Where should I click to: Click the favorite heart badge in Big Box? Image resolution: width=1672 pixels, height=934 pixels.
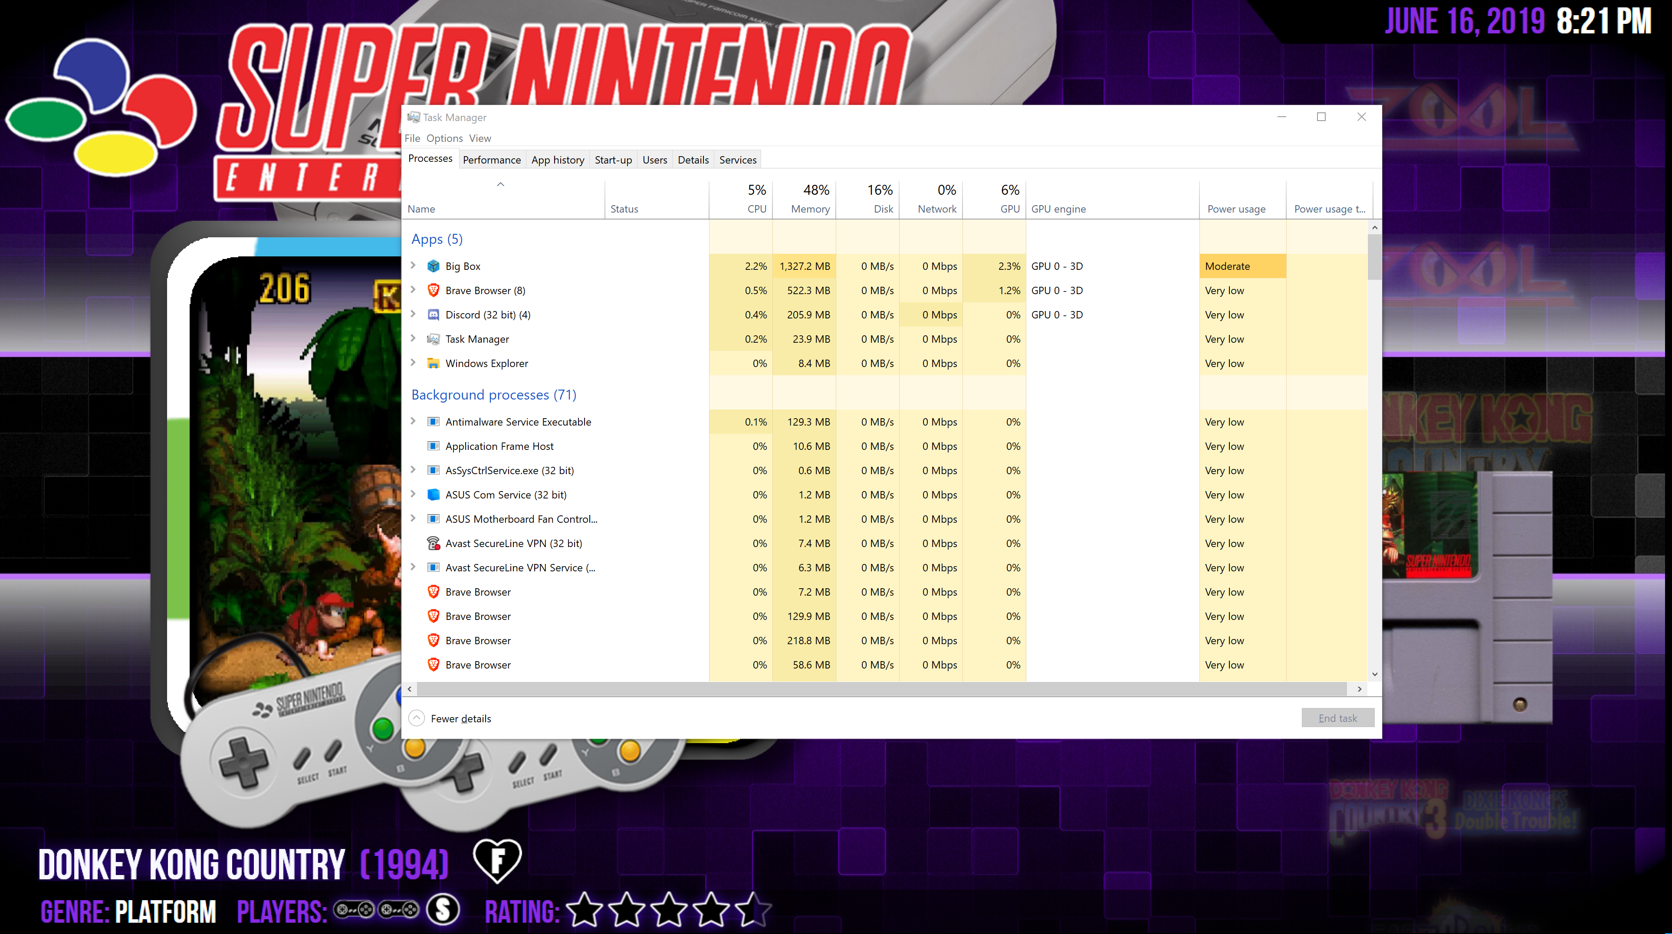coord(496,861)
